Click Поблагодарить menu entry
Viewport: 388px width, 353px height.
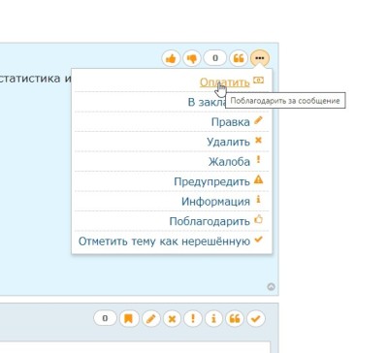tap(210, 221)
